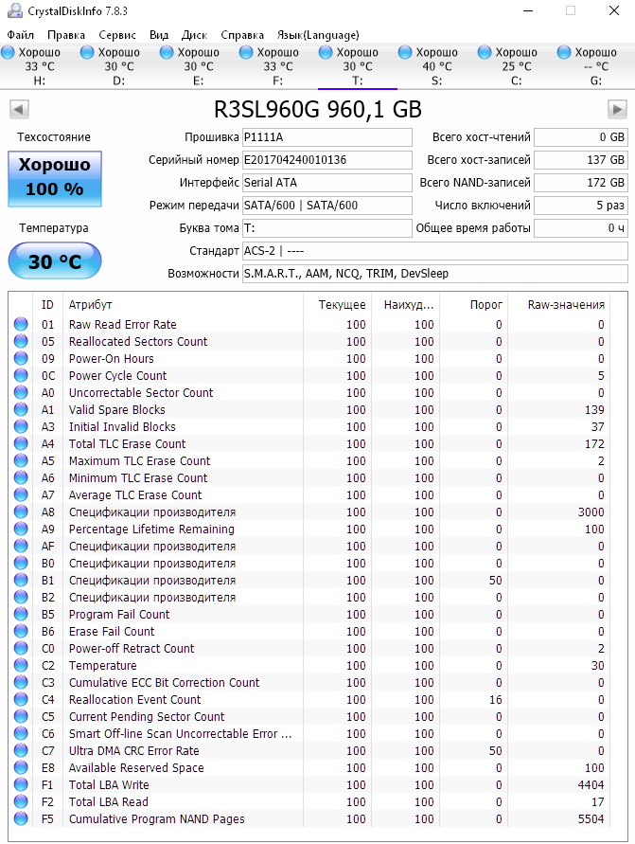Click status orb for Cumulative Program NAND Pages
This screenshot has height=844, width=635.
[x=21, y=818]
